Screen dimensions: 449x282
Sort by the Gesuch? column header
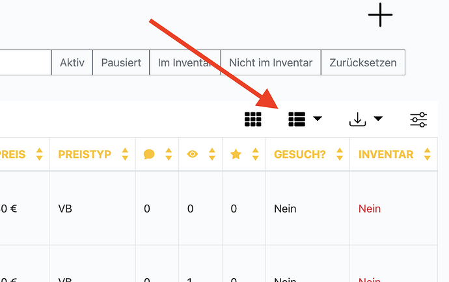coord(300,155)
